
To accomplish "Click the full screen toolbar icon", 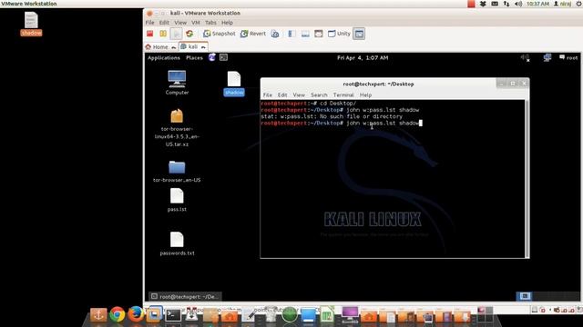I will [x=319, y=34].
